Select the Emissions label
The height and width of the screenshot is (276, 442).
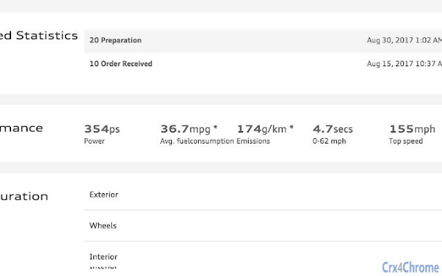click(253, 141)
